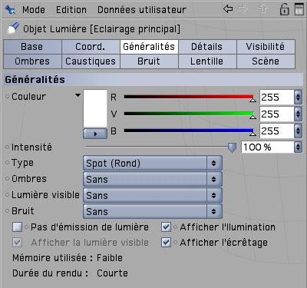This screenshot has width=307, height=288.
Task: Uncheck Afficher l'écrêtage checkbox
Action: [166, 243]
